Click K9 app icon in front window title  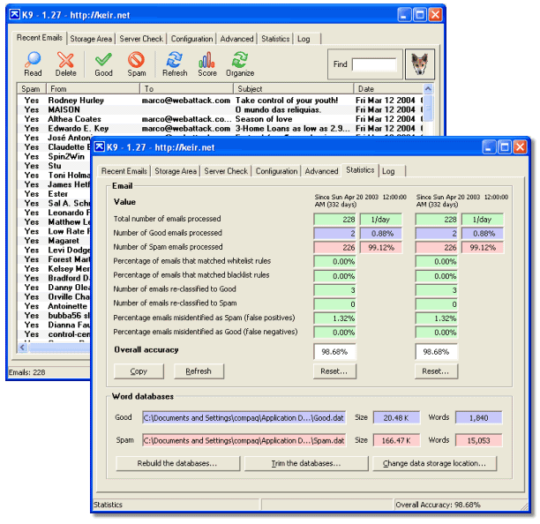[x=99, y=147]
